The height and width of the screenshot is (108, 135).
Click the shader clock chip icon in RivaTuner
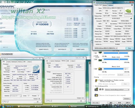[100, 60]
